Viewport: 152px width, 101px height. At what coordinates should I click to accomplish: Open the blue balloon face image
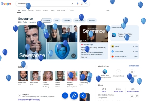point(62,51)
